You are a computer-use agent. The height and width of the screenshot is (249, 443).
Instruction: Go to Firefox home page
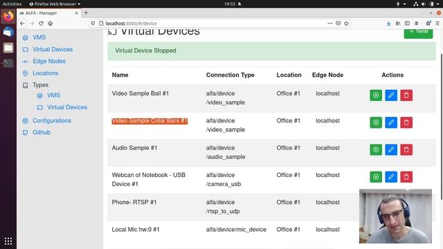51,24
